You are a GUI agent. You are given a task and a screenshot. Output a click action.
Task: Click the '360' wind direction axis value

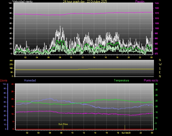click(x=11, y=61)
